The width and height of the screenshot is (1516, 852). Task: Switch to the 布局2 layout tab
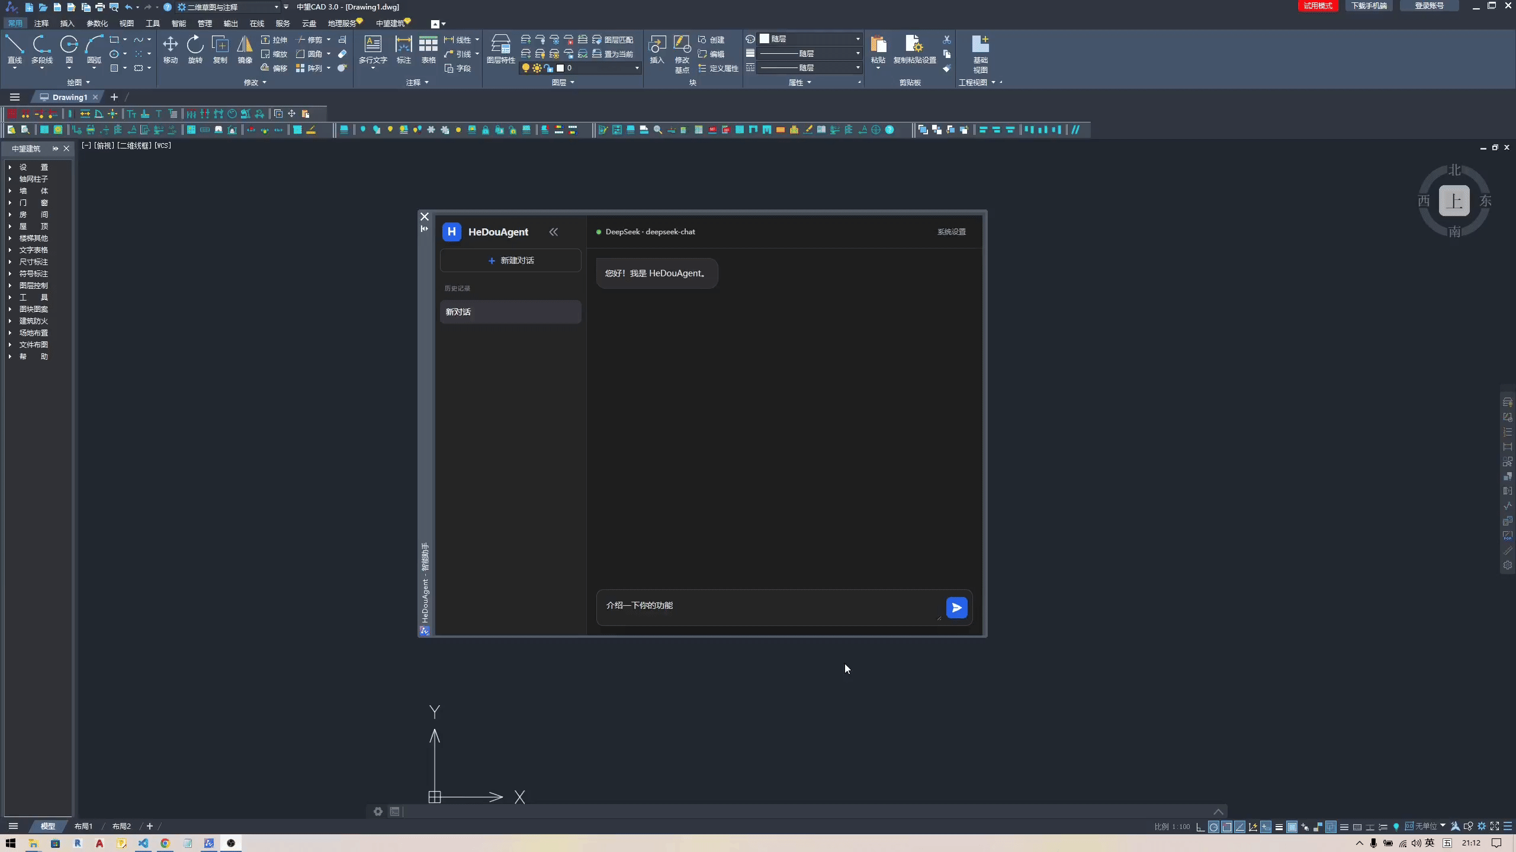[x=121, y=826]
